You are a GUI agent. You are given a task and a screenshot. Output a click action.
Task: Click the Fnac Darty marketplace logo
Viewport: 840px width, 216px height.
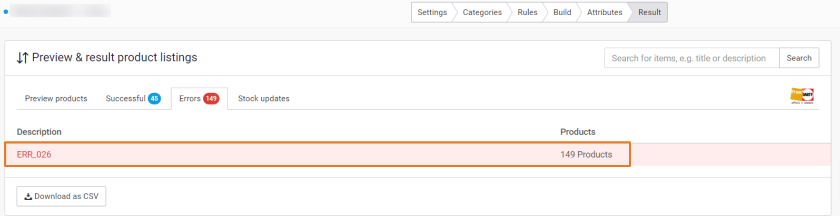pyautogui.click(x=802, y=96)
